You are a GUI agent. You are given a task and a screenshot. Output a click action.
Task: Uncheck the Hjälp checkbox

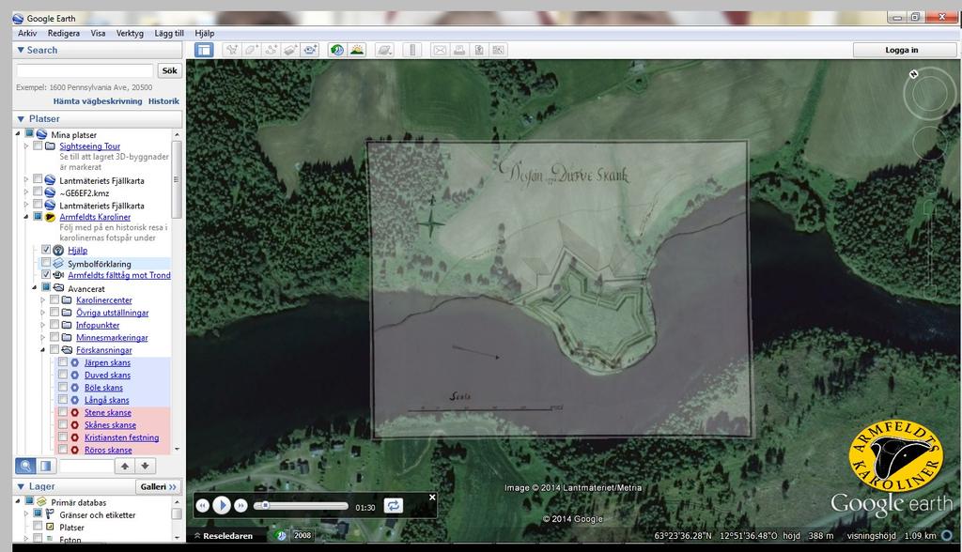click(46, 250)
